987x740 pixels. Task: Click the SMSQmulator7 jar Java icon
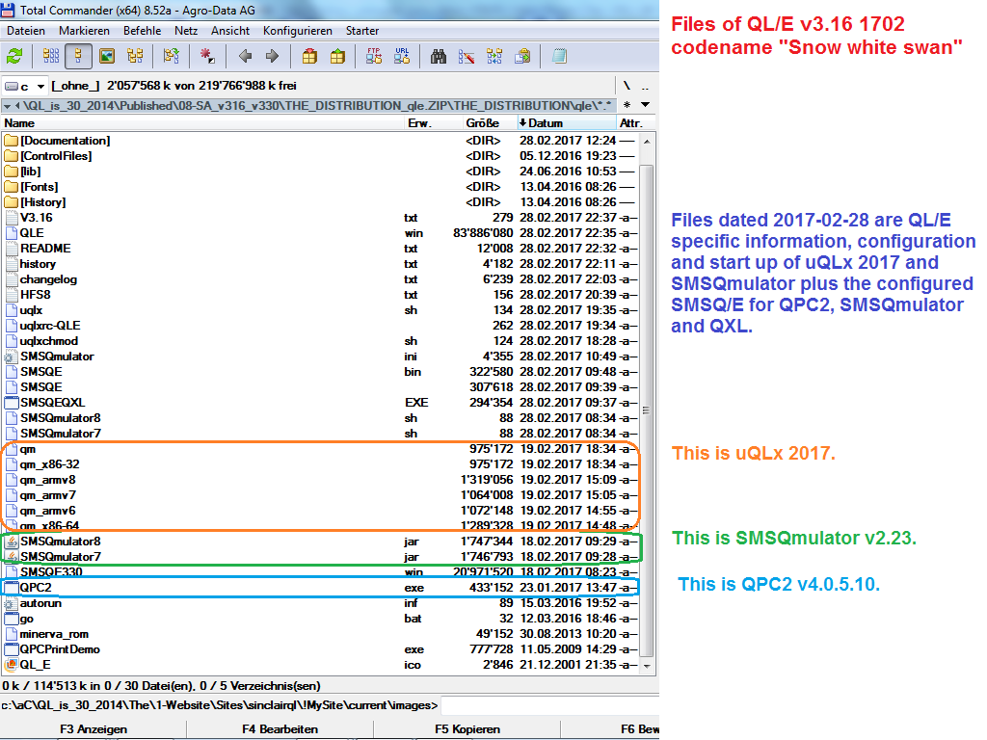pyautogui.click(x=12, y=557)
